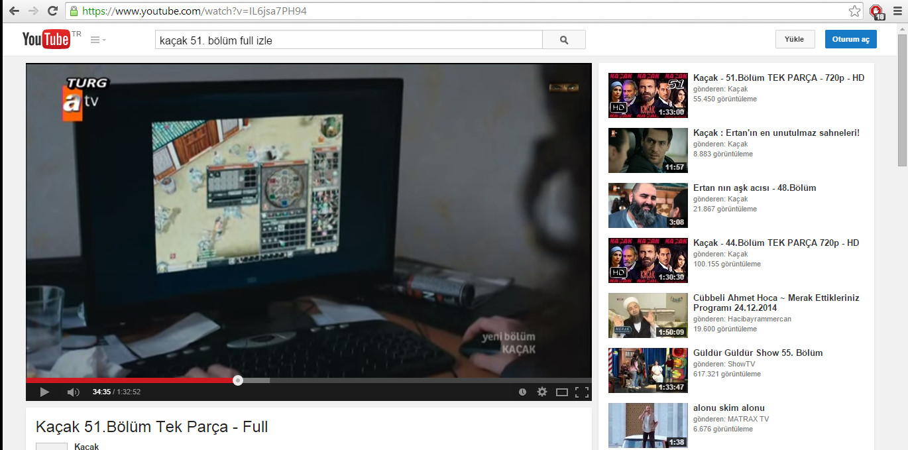908x450 pixels.
Task: Open Kaçak - 44.Bölüm TEK PARÇA 720p - HD title
Action: (776, 243)
